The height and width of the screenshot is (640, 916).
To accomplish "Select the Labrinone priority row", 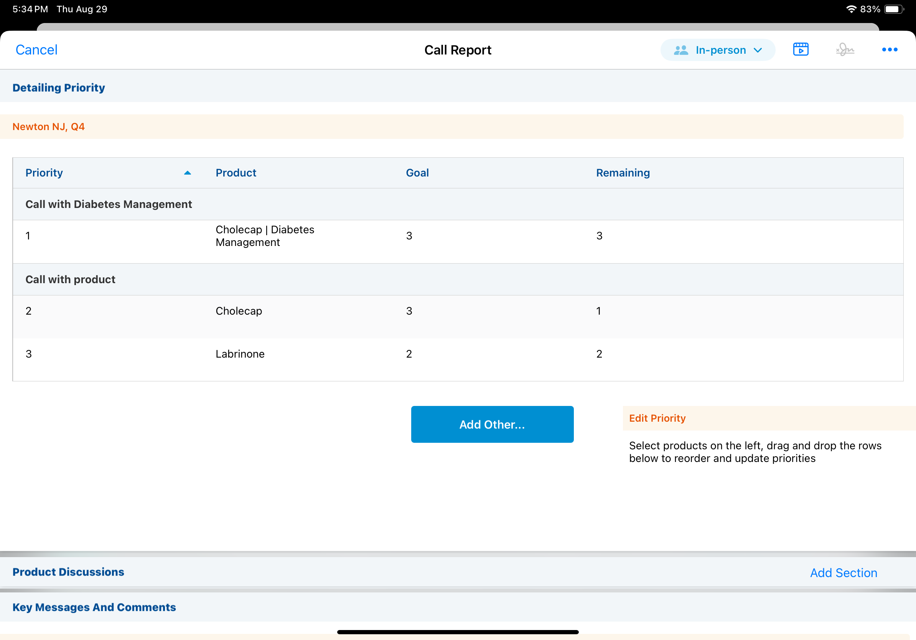I will [x=240, y=354].
